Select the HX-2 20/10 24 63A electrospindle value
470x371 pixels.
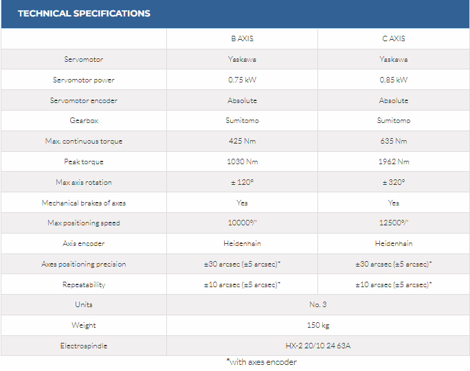pyautogui.click(x=318, y=346)
